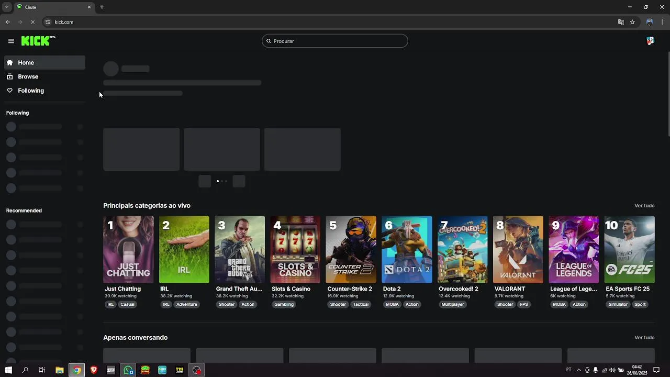Click the Casual tag under Just Chatting

point(127,304)
